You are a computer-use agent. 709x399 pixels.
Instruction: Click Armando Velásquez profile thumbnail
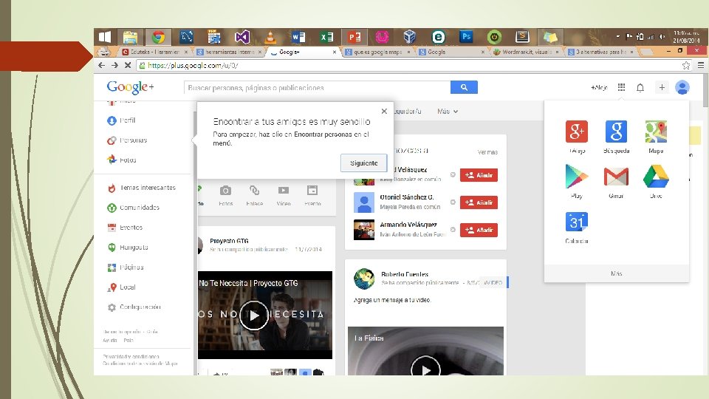click(364, 230)
